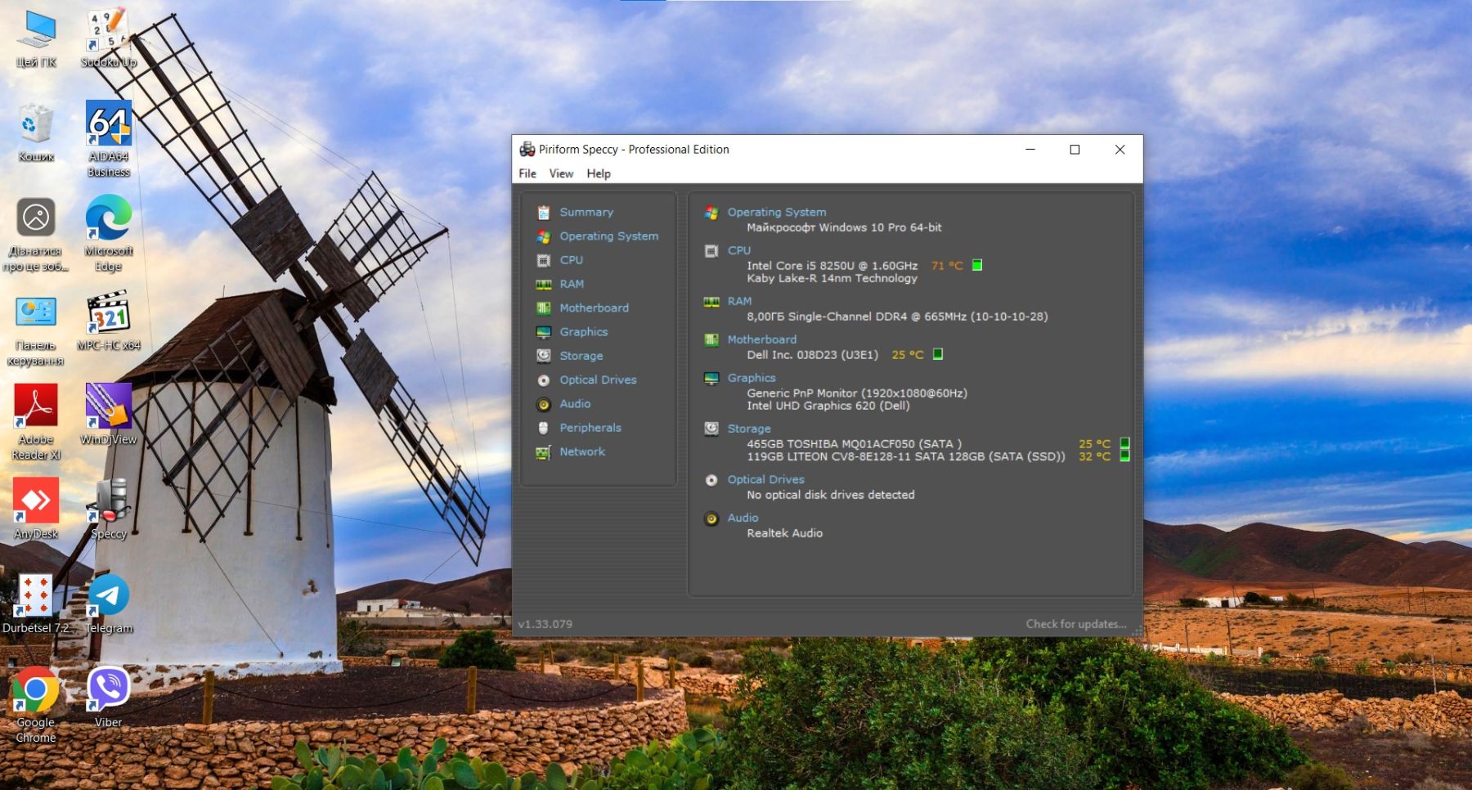Select Peripherals in the sidebar list
The image size is (1472, 790).
click(590, 428)
